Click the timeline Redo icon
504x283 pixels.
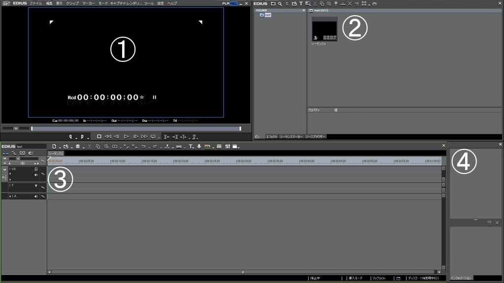click(x=155, y=146)
